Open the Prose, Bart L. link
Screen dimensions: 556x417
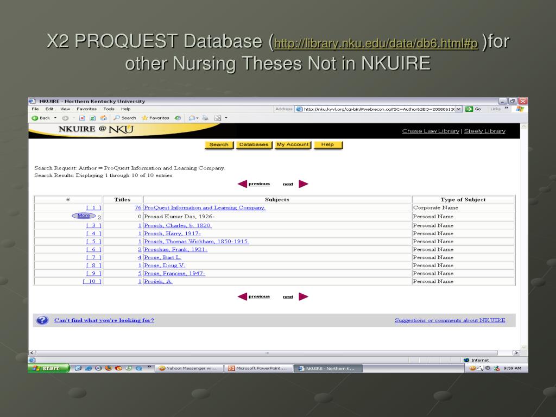[162, 257]
